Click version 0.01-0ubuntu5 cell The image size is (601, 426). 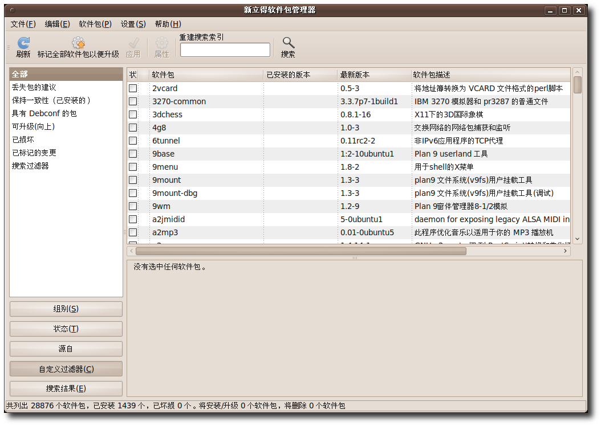click(367, 232)
